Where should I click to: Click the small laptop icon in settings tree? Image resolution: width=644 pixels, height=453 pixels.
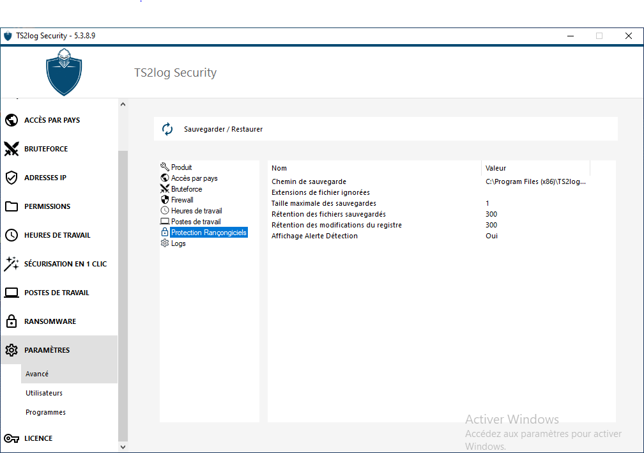tap(165, 221)
